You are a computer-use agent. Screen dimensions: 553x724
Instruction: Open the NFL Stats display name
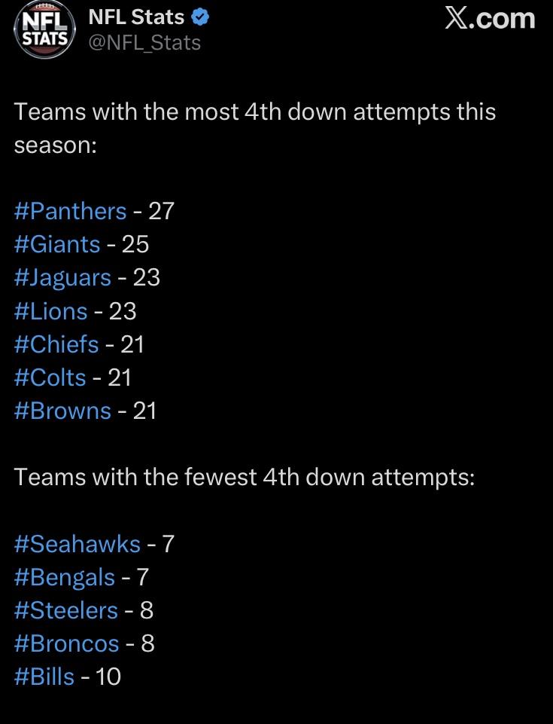tap(138, 17)
